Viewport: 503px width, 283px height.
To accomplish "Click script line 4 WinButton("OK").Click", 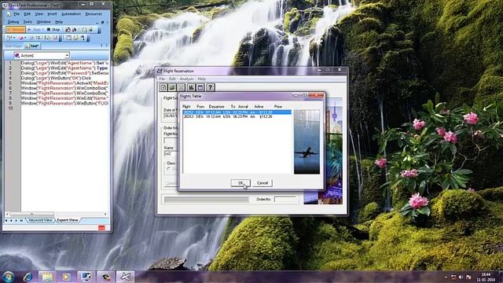I will (x=56, y=78).
